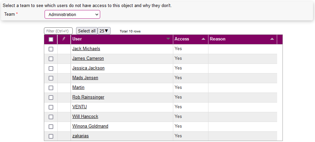The height and width of the screenshot is (142, 315).
Task: Select the row checkbox for zakarias
Action: tap(51, 136)
